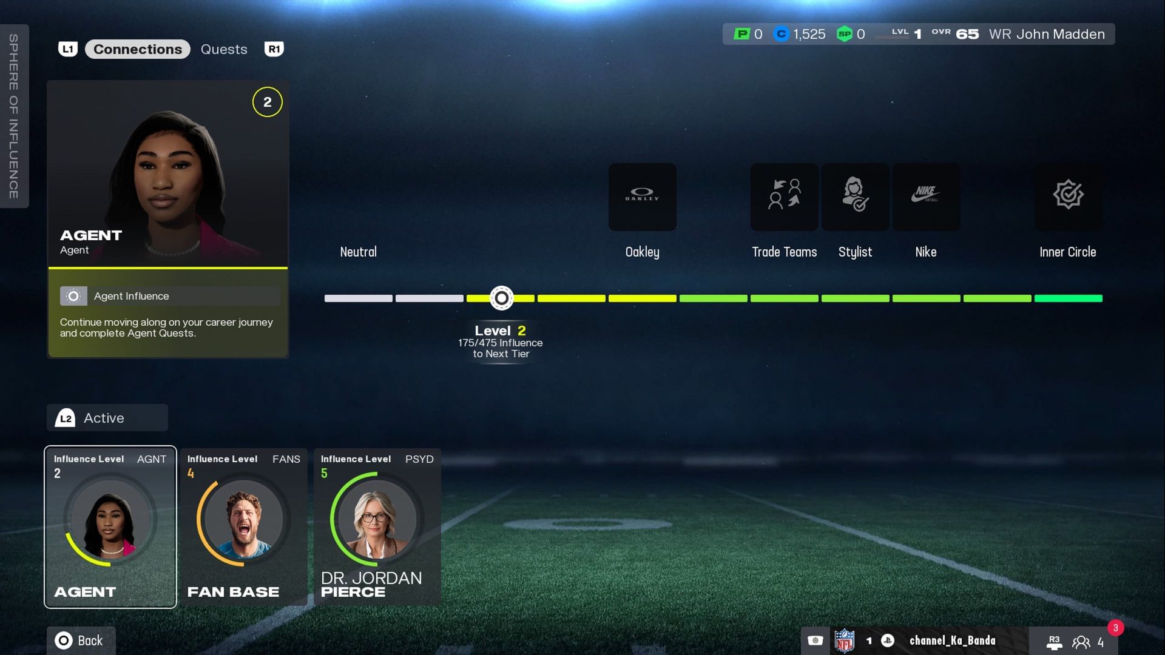The height and width of the screenshot is (655, 1165).
Task: Click the Agent Influence gear icon
Action: [73, 296]
